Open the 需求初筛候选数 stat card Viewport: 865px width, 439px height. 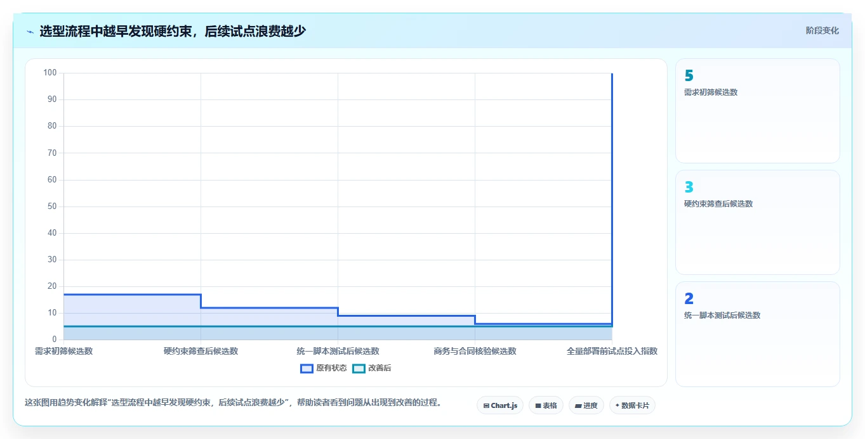tap(758, 111)
